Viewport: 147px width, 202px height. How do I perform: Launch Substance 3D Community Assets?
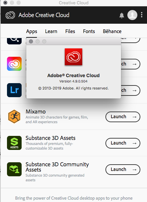click(x=123, y=170)
